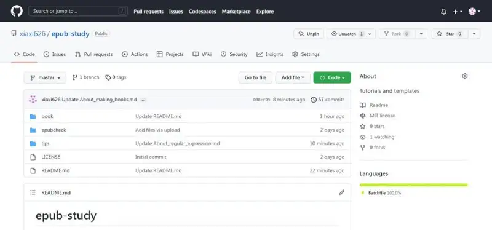Image resolution: width=492 pixels, height=230 pixels.
Task: Open Initial commit message link
Action: (x=151, y=157)
